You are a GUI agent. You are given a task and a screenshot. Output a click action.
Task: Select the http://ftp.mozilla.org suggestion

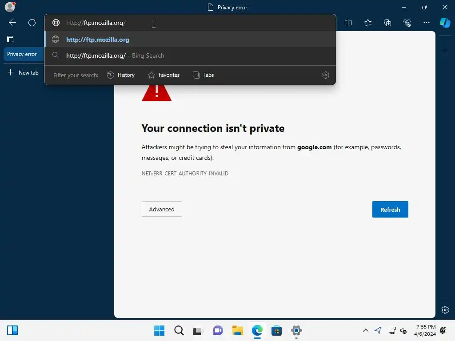[x=190, y=40]
